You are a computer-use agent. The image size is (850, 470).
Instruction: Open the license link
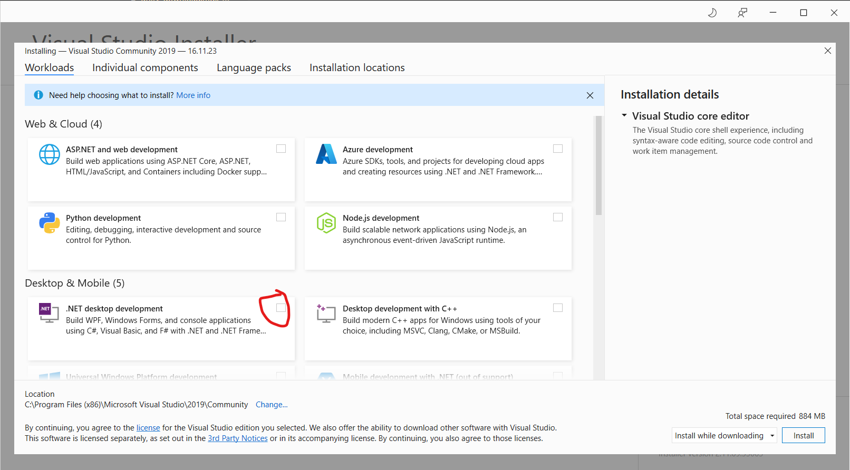pyautogui.click(x=148, y=428)
